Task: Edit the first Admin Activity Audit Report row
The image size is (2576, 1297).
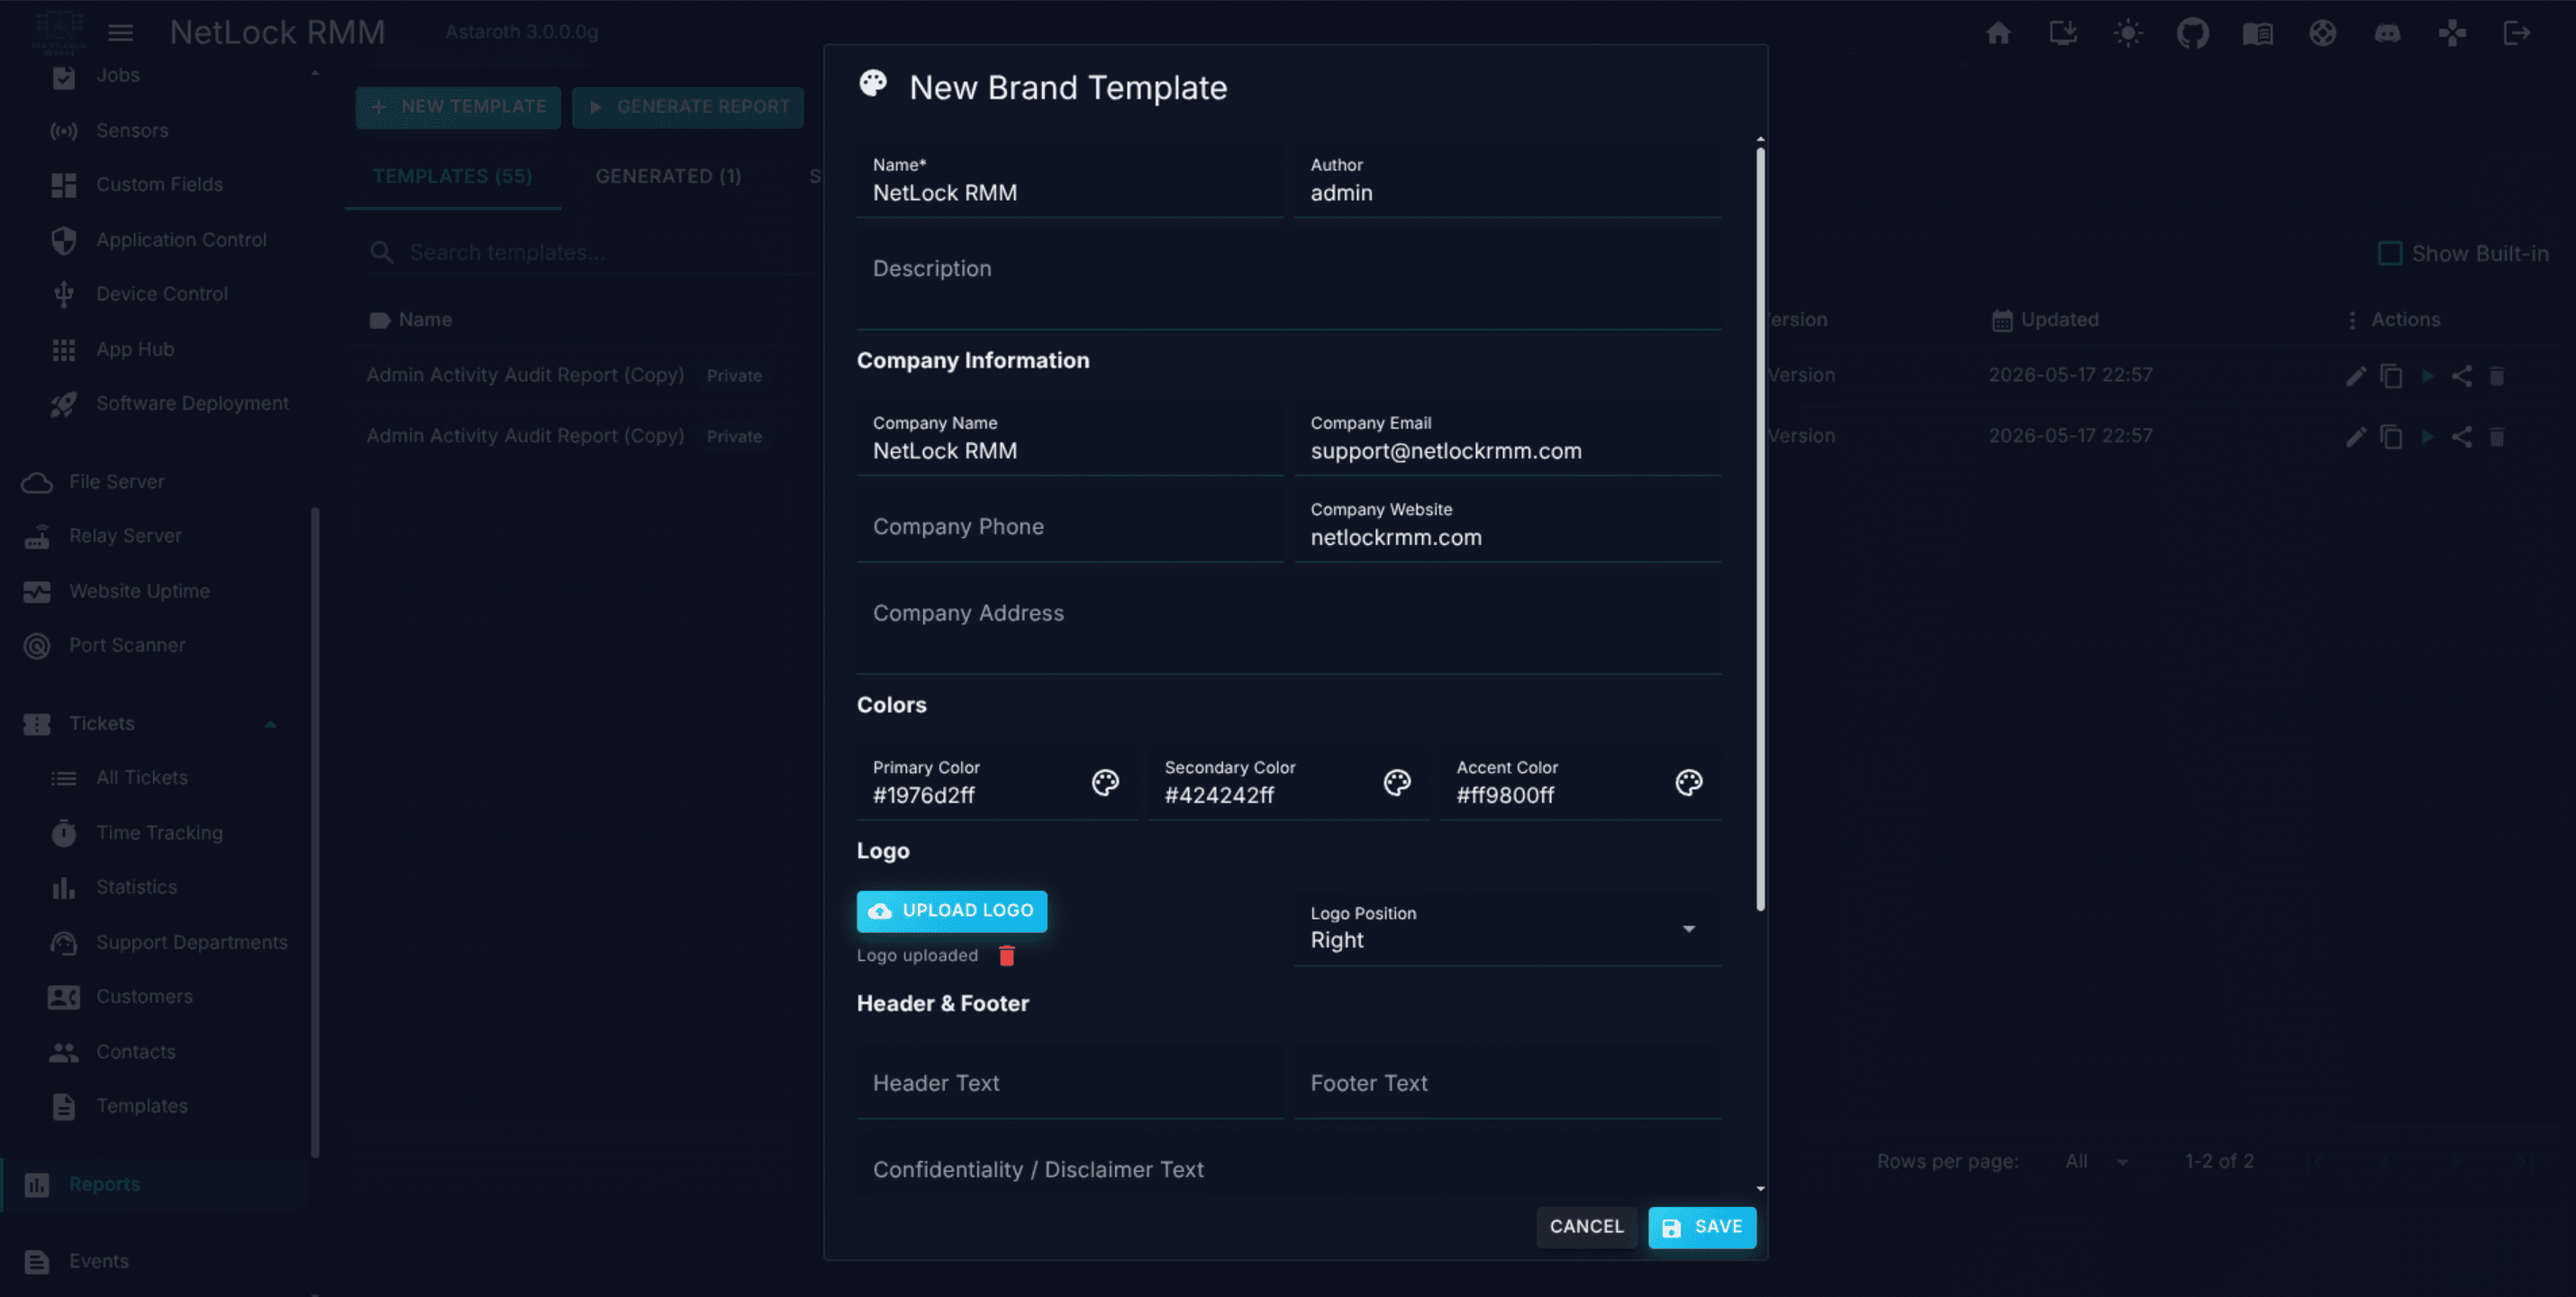Action: [2356, 376]
